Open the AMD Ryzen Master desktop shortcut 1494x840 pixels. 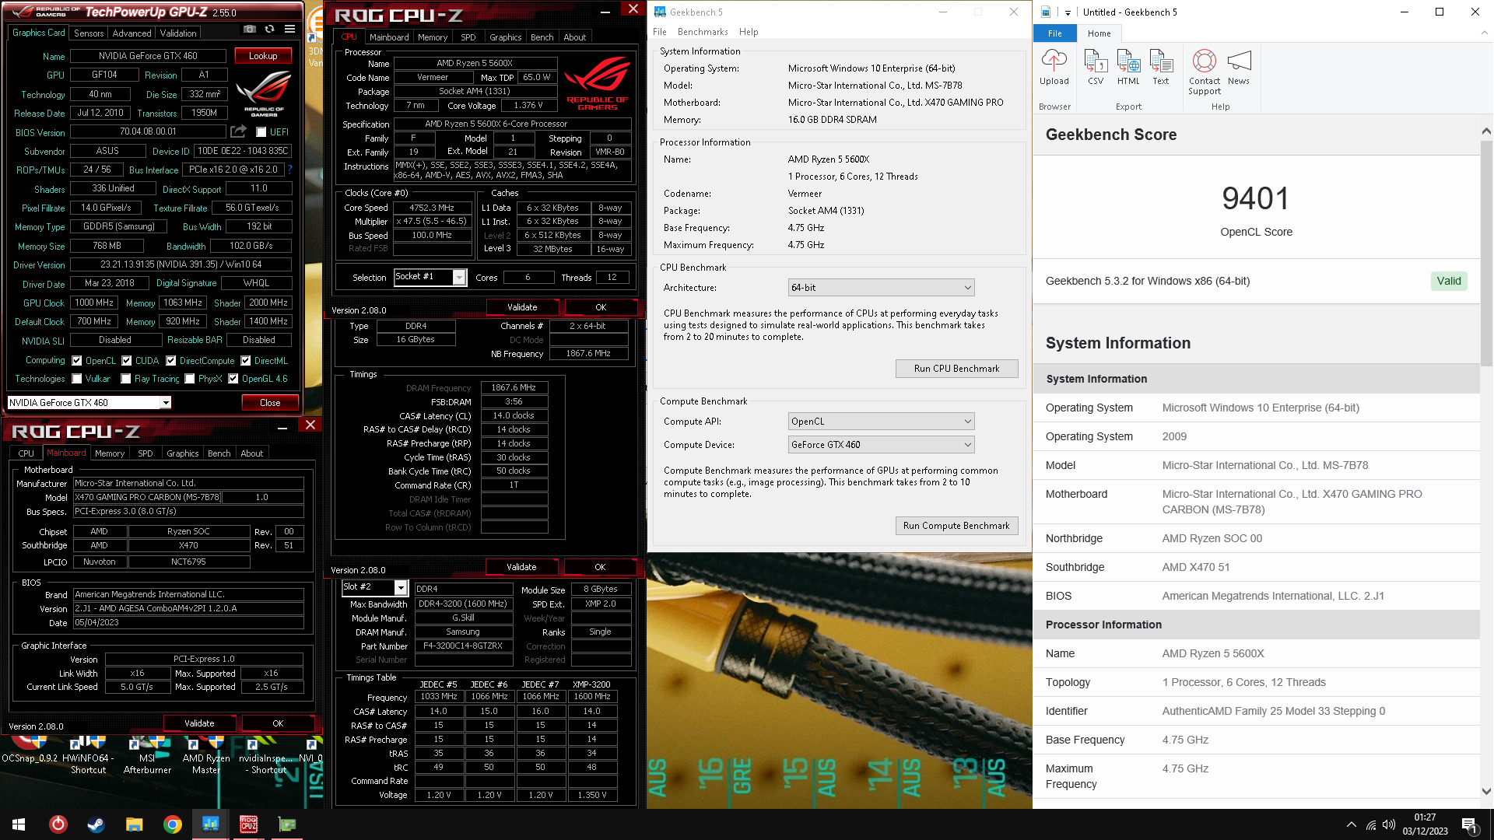(x=206, y=754)
